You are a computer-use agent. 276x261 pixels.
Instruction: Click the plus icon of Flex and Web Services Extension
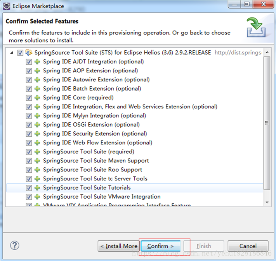37,106
